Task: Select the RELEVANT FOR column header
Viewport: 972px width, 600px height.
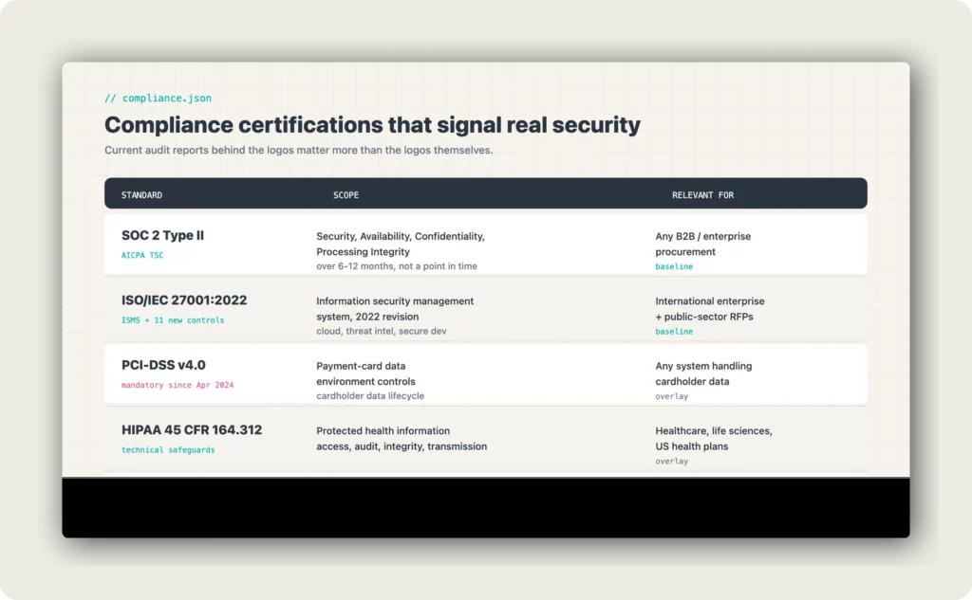Action: (x=702, y=194)
